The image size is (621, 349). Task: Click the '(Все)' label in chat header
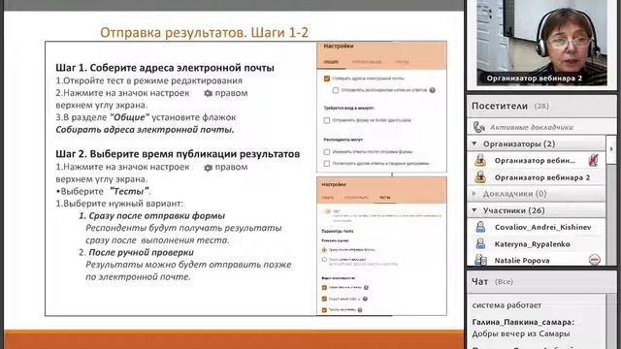(504, 282)
